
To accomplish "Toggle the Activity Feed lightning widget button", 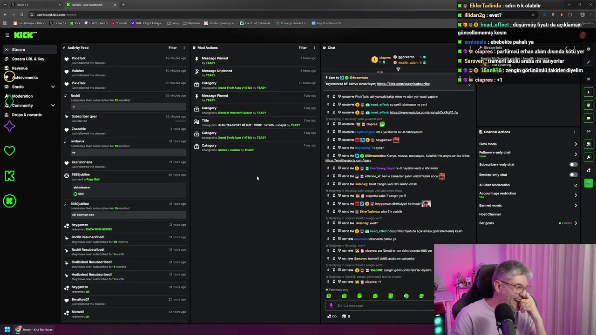I will pos(589,92).
